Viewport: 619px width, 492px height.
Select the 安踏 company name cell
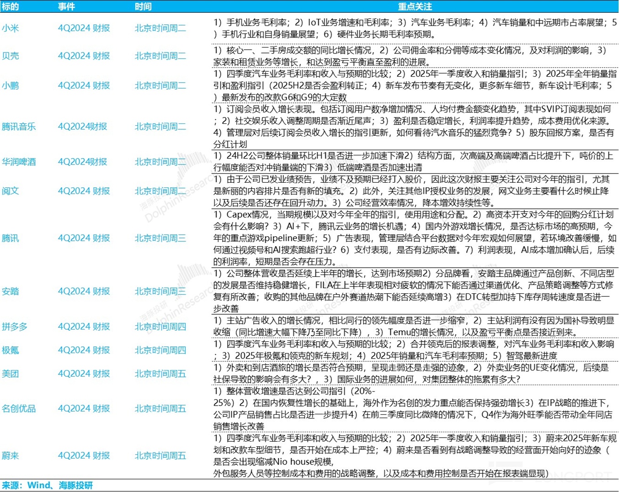click(x=11, y=291)
